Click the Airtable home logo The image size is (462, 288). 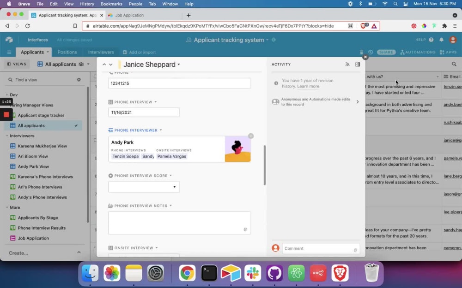click(x=9, y=40)
